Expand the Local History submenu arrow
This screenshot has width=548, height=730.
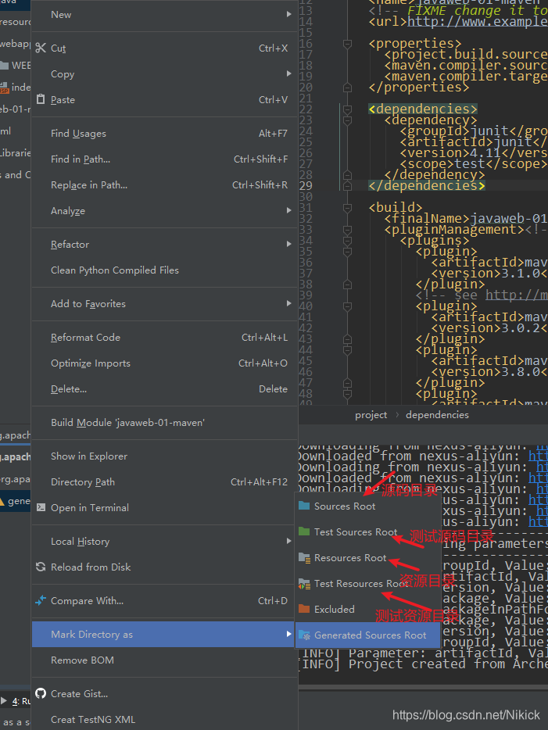(288, 541)
